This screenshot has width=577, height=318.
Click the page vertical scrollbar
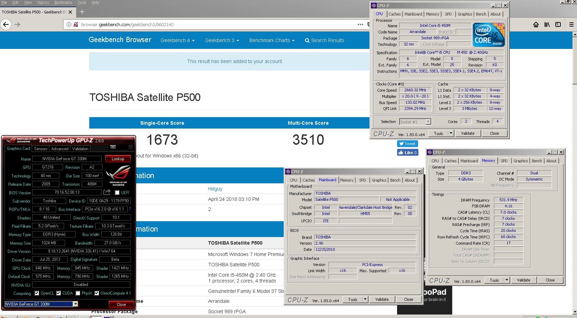point(575,172)
